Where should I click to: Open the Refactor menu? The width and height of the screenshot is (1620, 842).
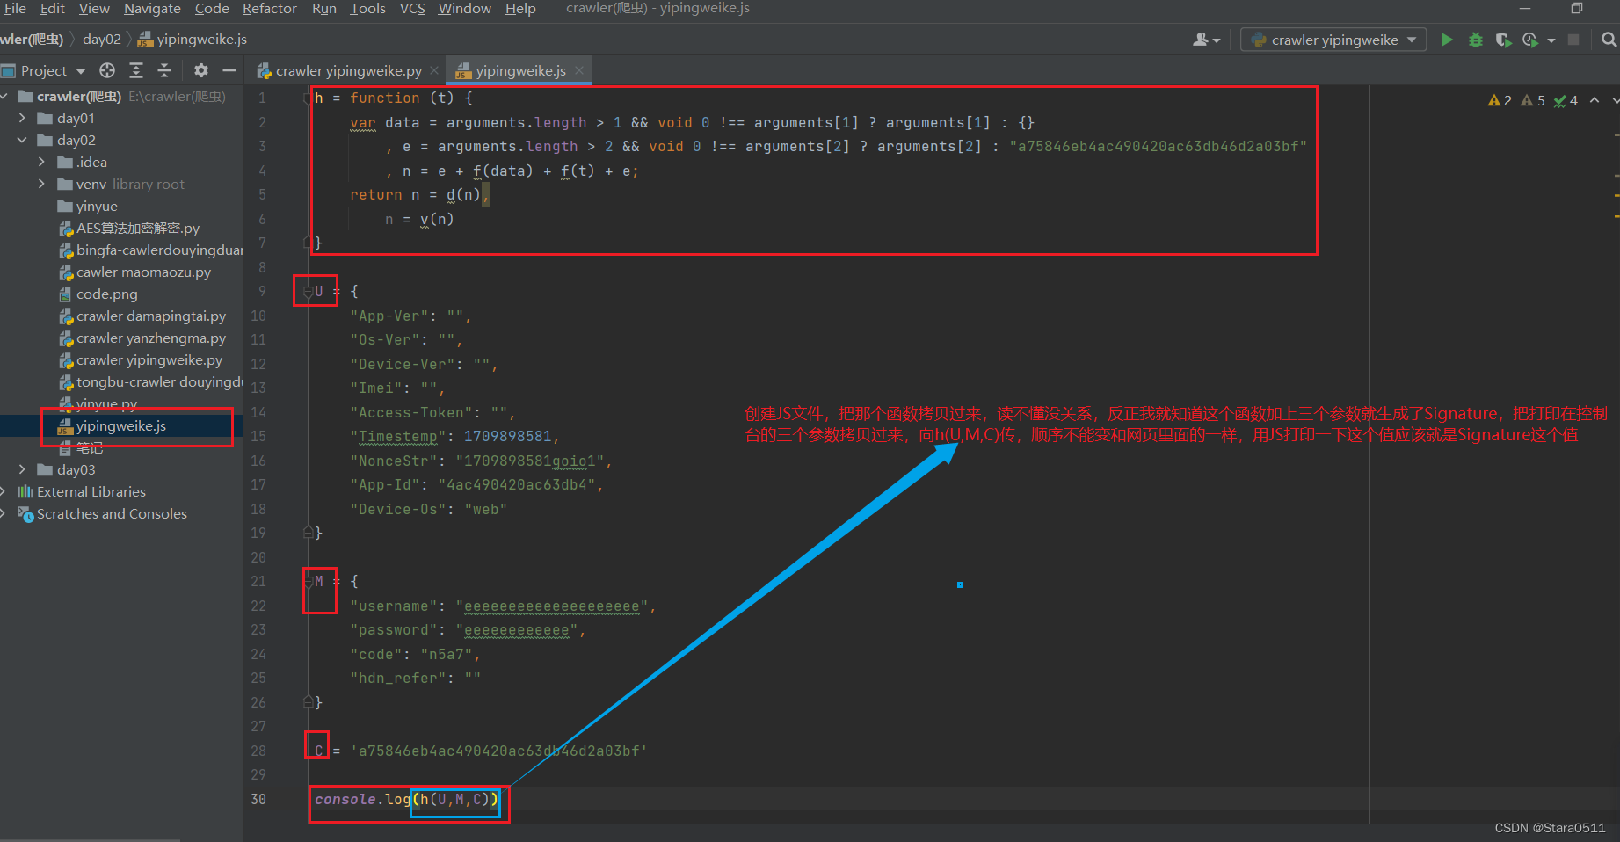[270, 9]
